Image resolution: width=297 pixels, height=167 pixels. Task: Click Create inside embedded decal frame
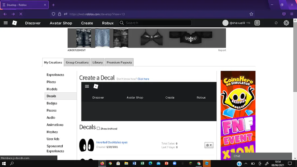[x=170, y=97]
